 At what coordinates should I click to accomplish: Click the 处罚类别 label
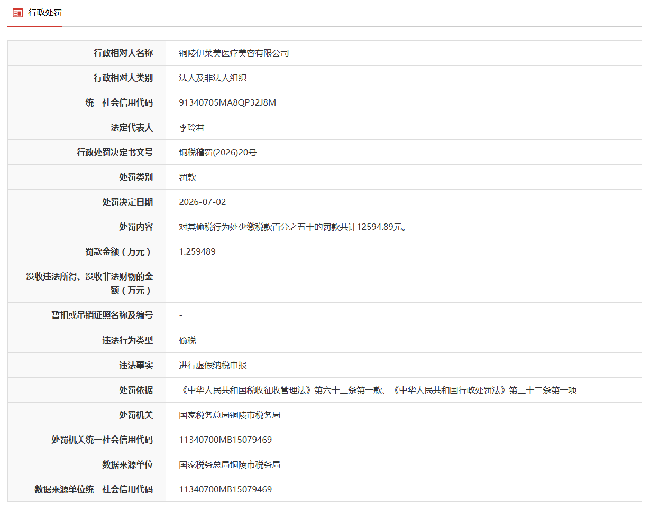(136, 177)
